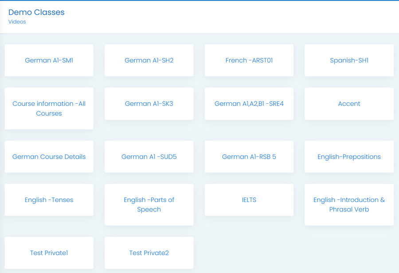Open the German A1-SH2 class card
The width and height of the screenshot is (399, 273).
point(149,60)
